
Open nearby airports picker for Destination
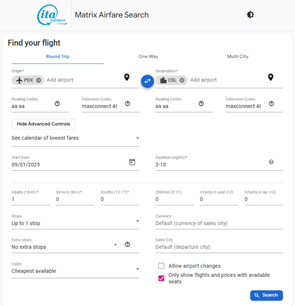[271, 77]
